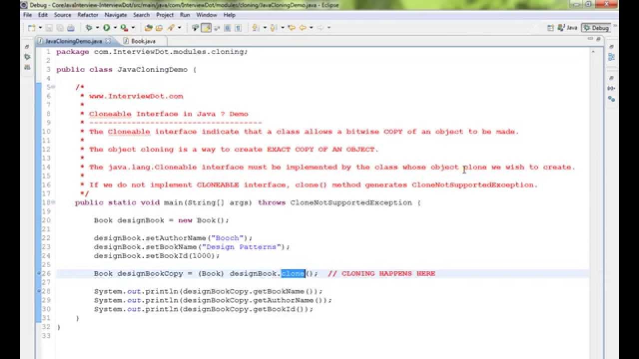Click the Run External Tools icon
The width and height of the screenshot is (639, 359).
point(124,28)
